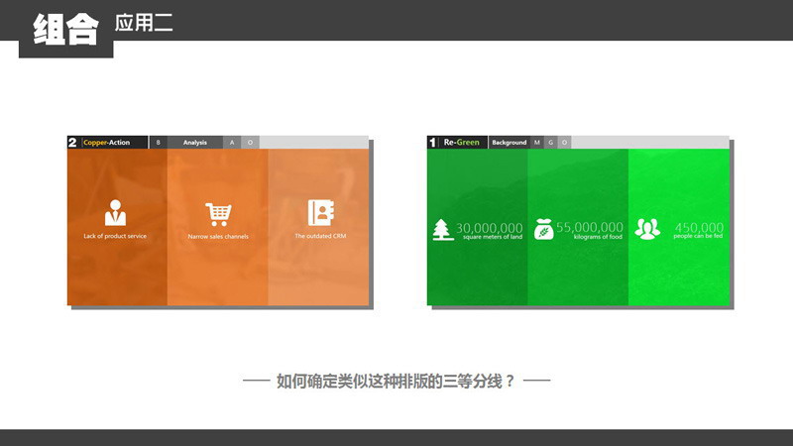Click the businessman icon on orange slide

click(x=115, y=213)
